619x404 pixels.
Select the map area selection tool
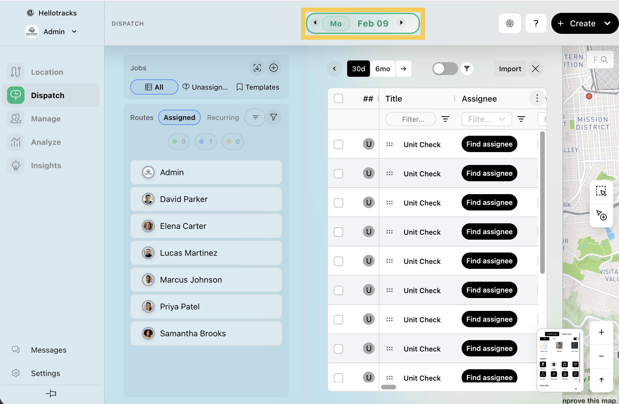pos(601,191)
